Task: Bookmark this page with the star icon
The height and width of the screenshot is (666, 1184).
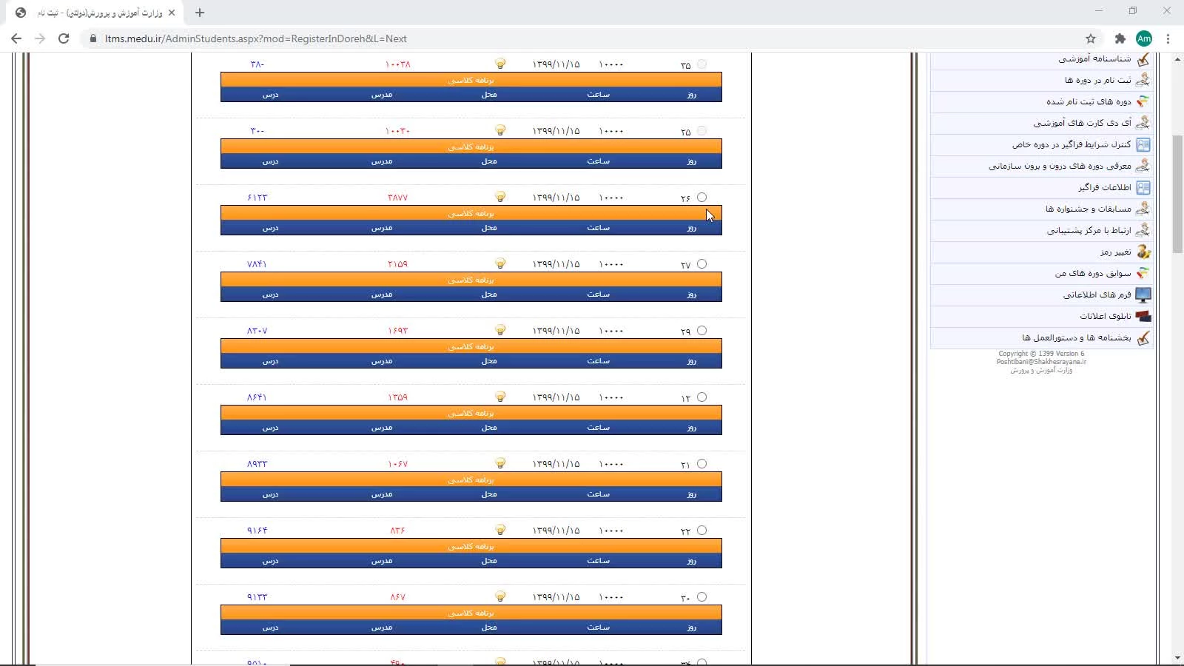Action: click(x=1090, y=38)
